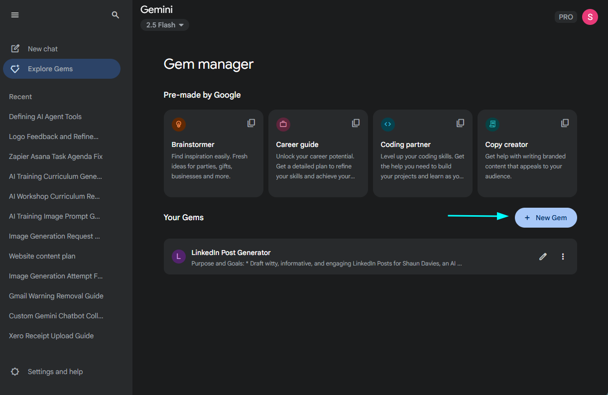Screen dimensions: 608x395
Task: Click the Pre-made by Google heading
Action: [x=202, y=95]
